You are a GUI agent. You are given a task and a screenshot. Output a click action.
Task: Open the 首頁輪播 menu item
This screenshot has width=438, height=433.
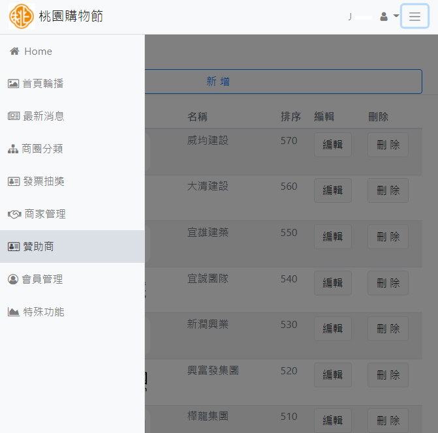point(72,83)
